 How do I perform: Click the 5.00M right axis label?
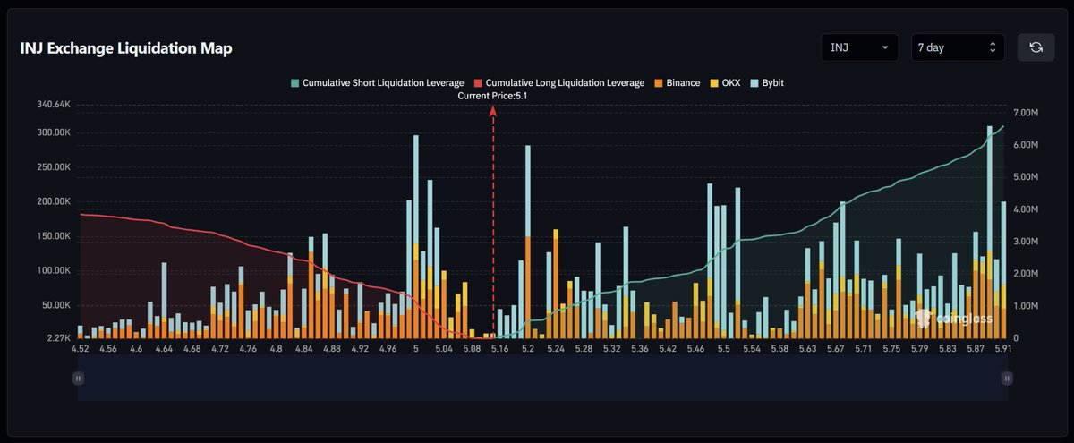point(1026,177)
